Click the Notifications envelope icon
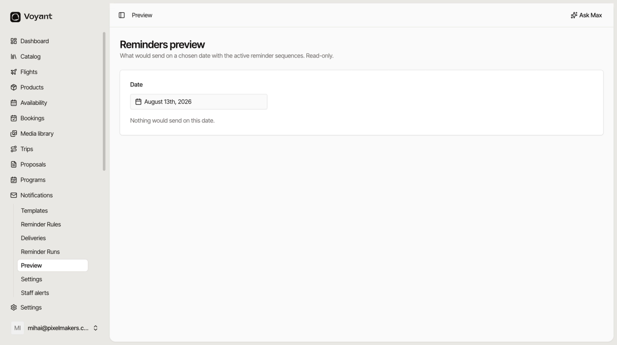Image resolution: width=617 pixels, height=345 pixels. [14, 195]
